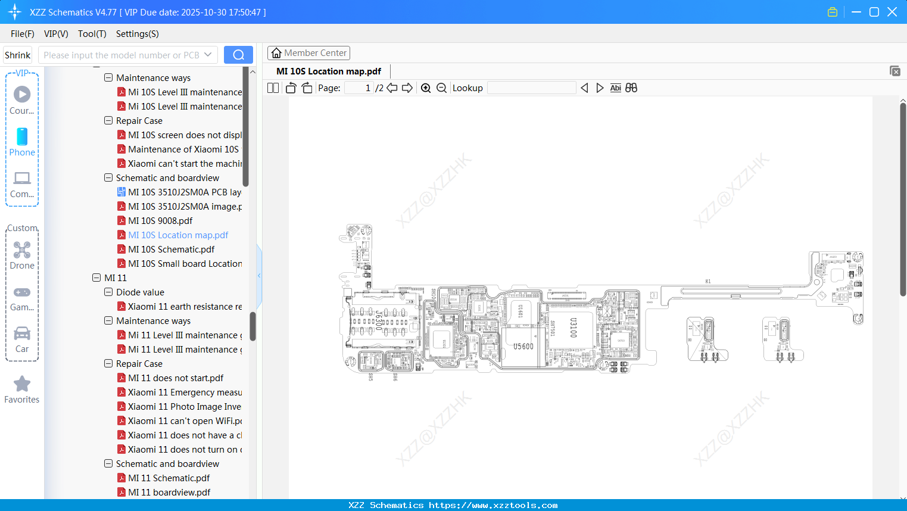
Task: Start a model number search
Action: pos(238,54)
